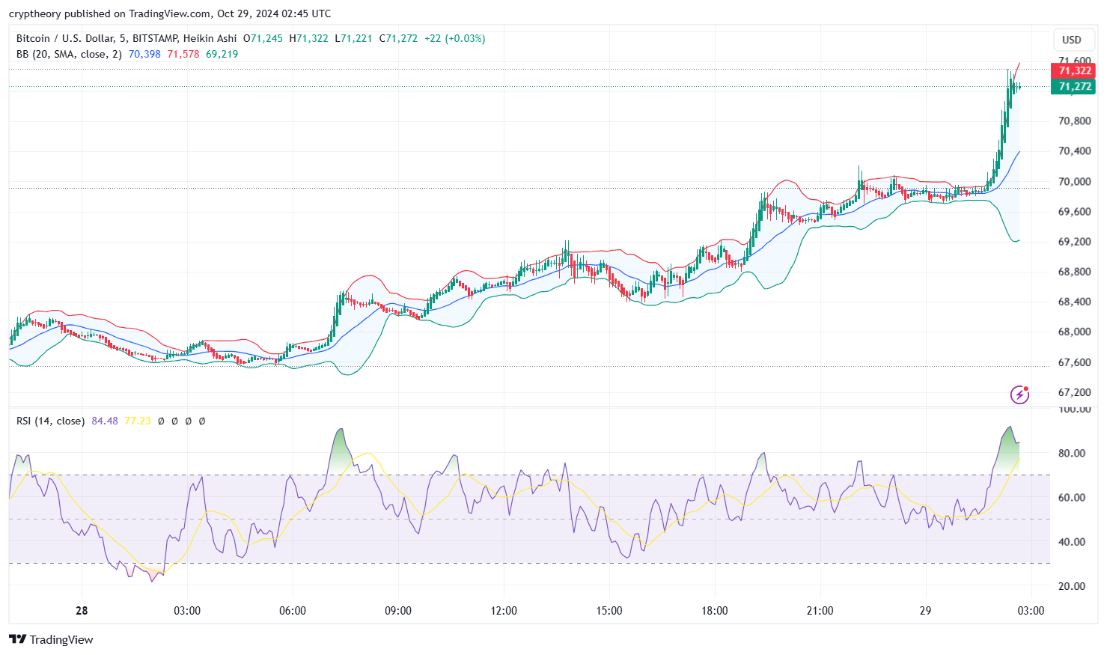
Task: Click the open price O71,245
Action: [x=263, y=38]
